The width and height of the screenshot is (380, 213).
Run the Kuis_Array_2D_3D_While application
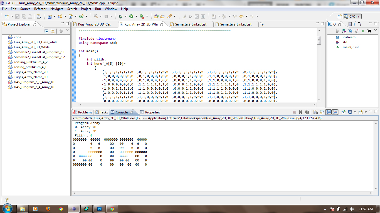pyautogui.click(x=131, y=16)
